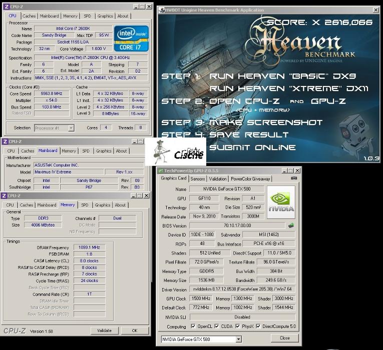Click the Multiplier value x 54.0
This screenshot has width=383, height=350.
click(52, 100)
